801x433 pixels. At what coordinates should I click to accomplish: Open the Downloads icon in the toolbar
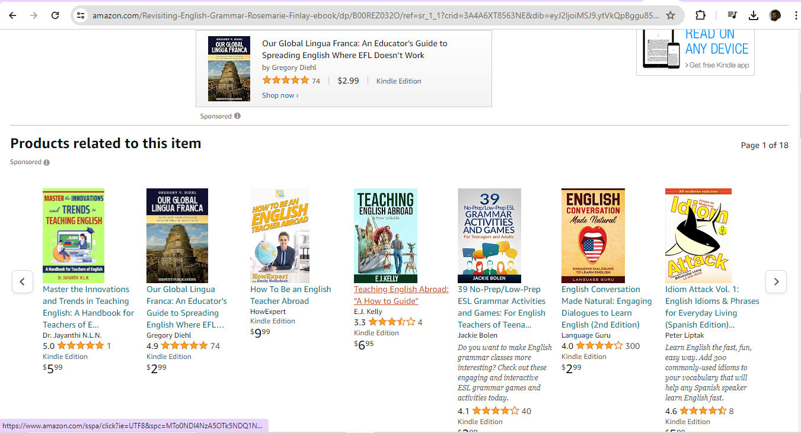coord(753,16)
